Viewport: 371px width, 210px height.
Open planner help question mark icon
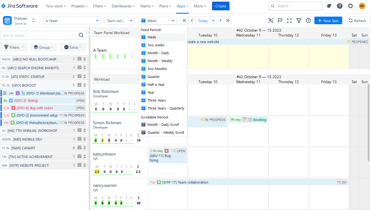click(x=308, y=21)
